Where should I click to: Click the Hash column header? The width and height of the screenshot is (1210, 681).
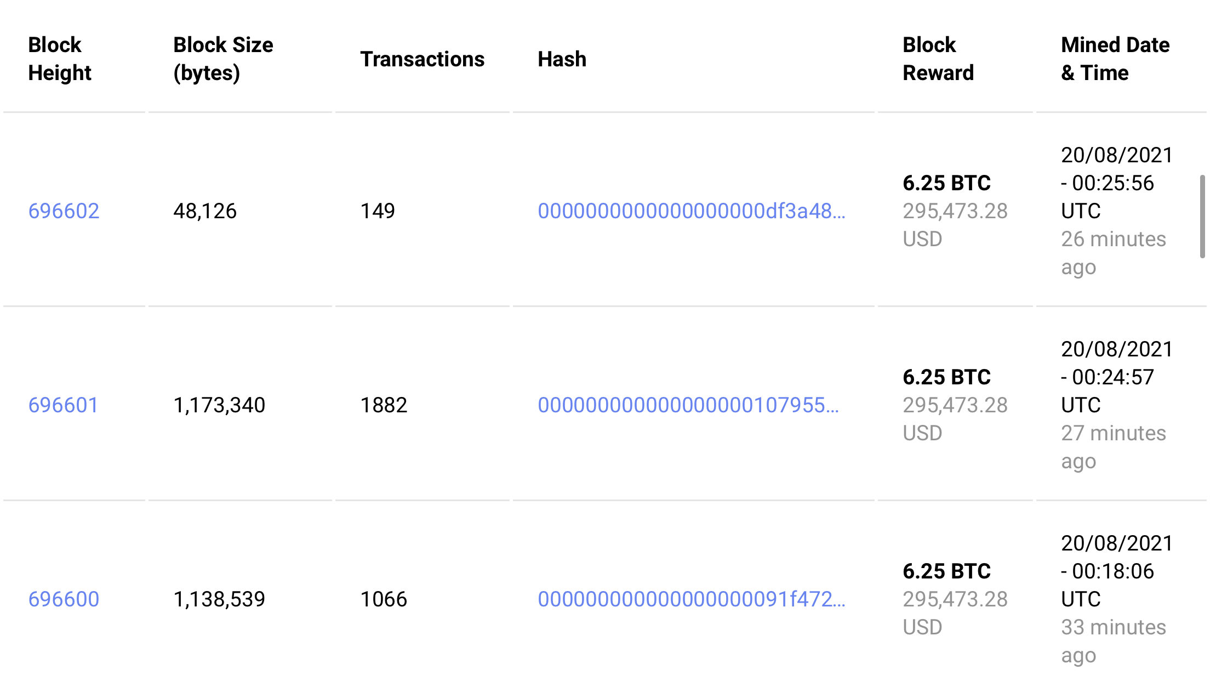pyautogui.click(x=562, y=59)
